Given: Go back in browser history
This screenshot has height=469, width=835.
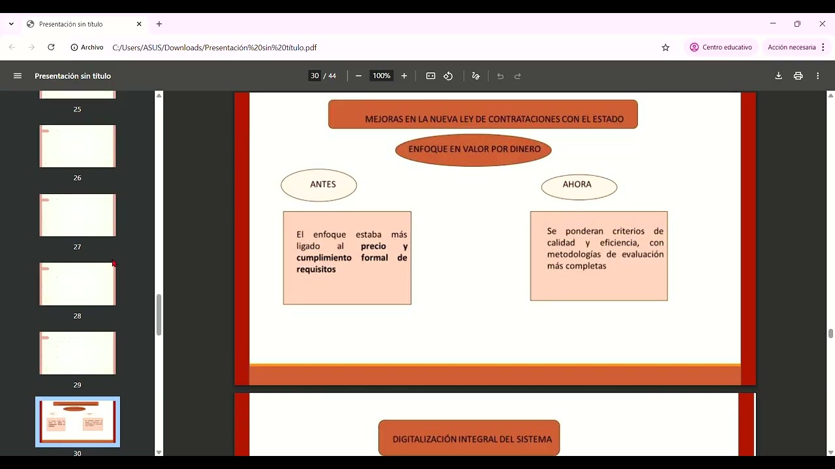Looking at the screenshot, I should [x=12, y=48].
